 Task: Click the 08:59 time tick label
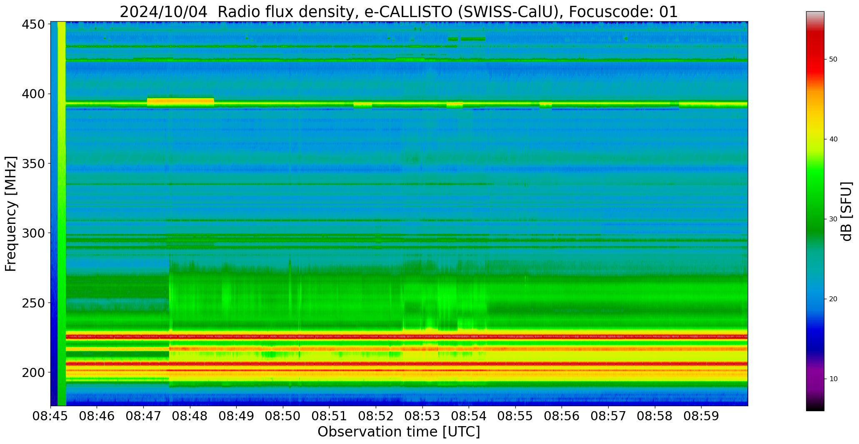pos(701,416)
